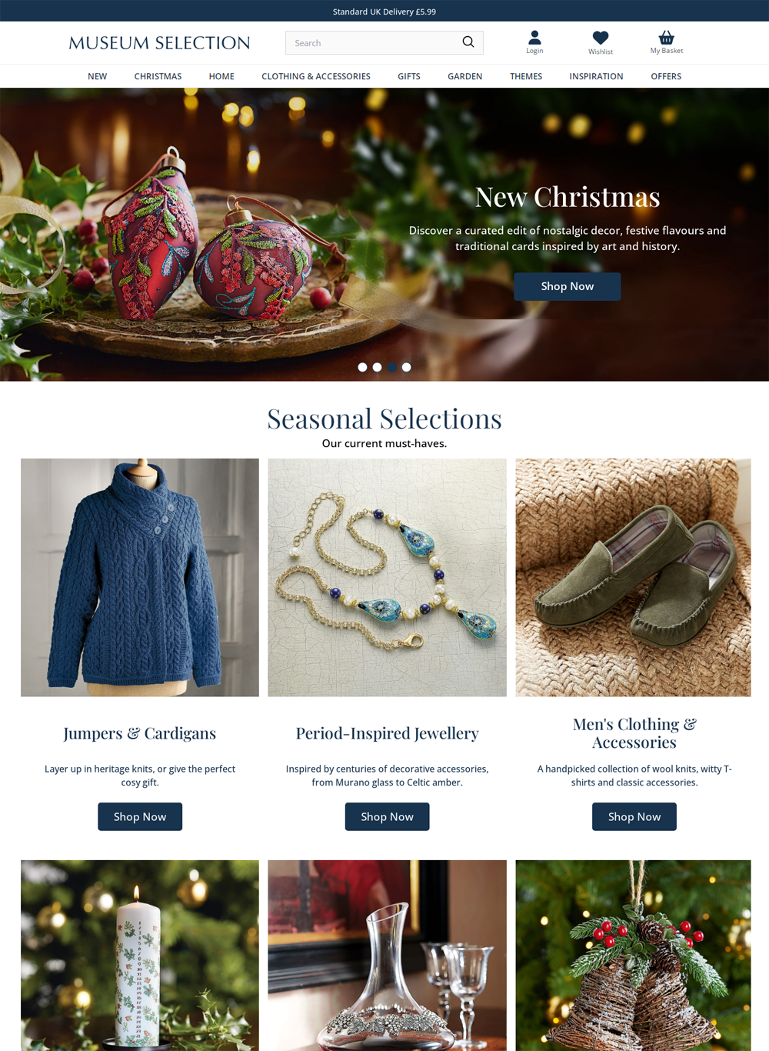The image size is (769, 1051).
Task: Select the second carousel slide dot
Action: [377, 367]
